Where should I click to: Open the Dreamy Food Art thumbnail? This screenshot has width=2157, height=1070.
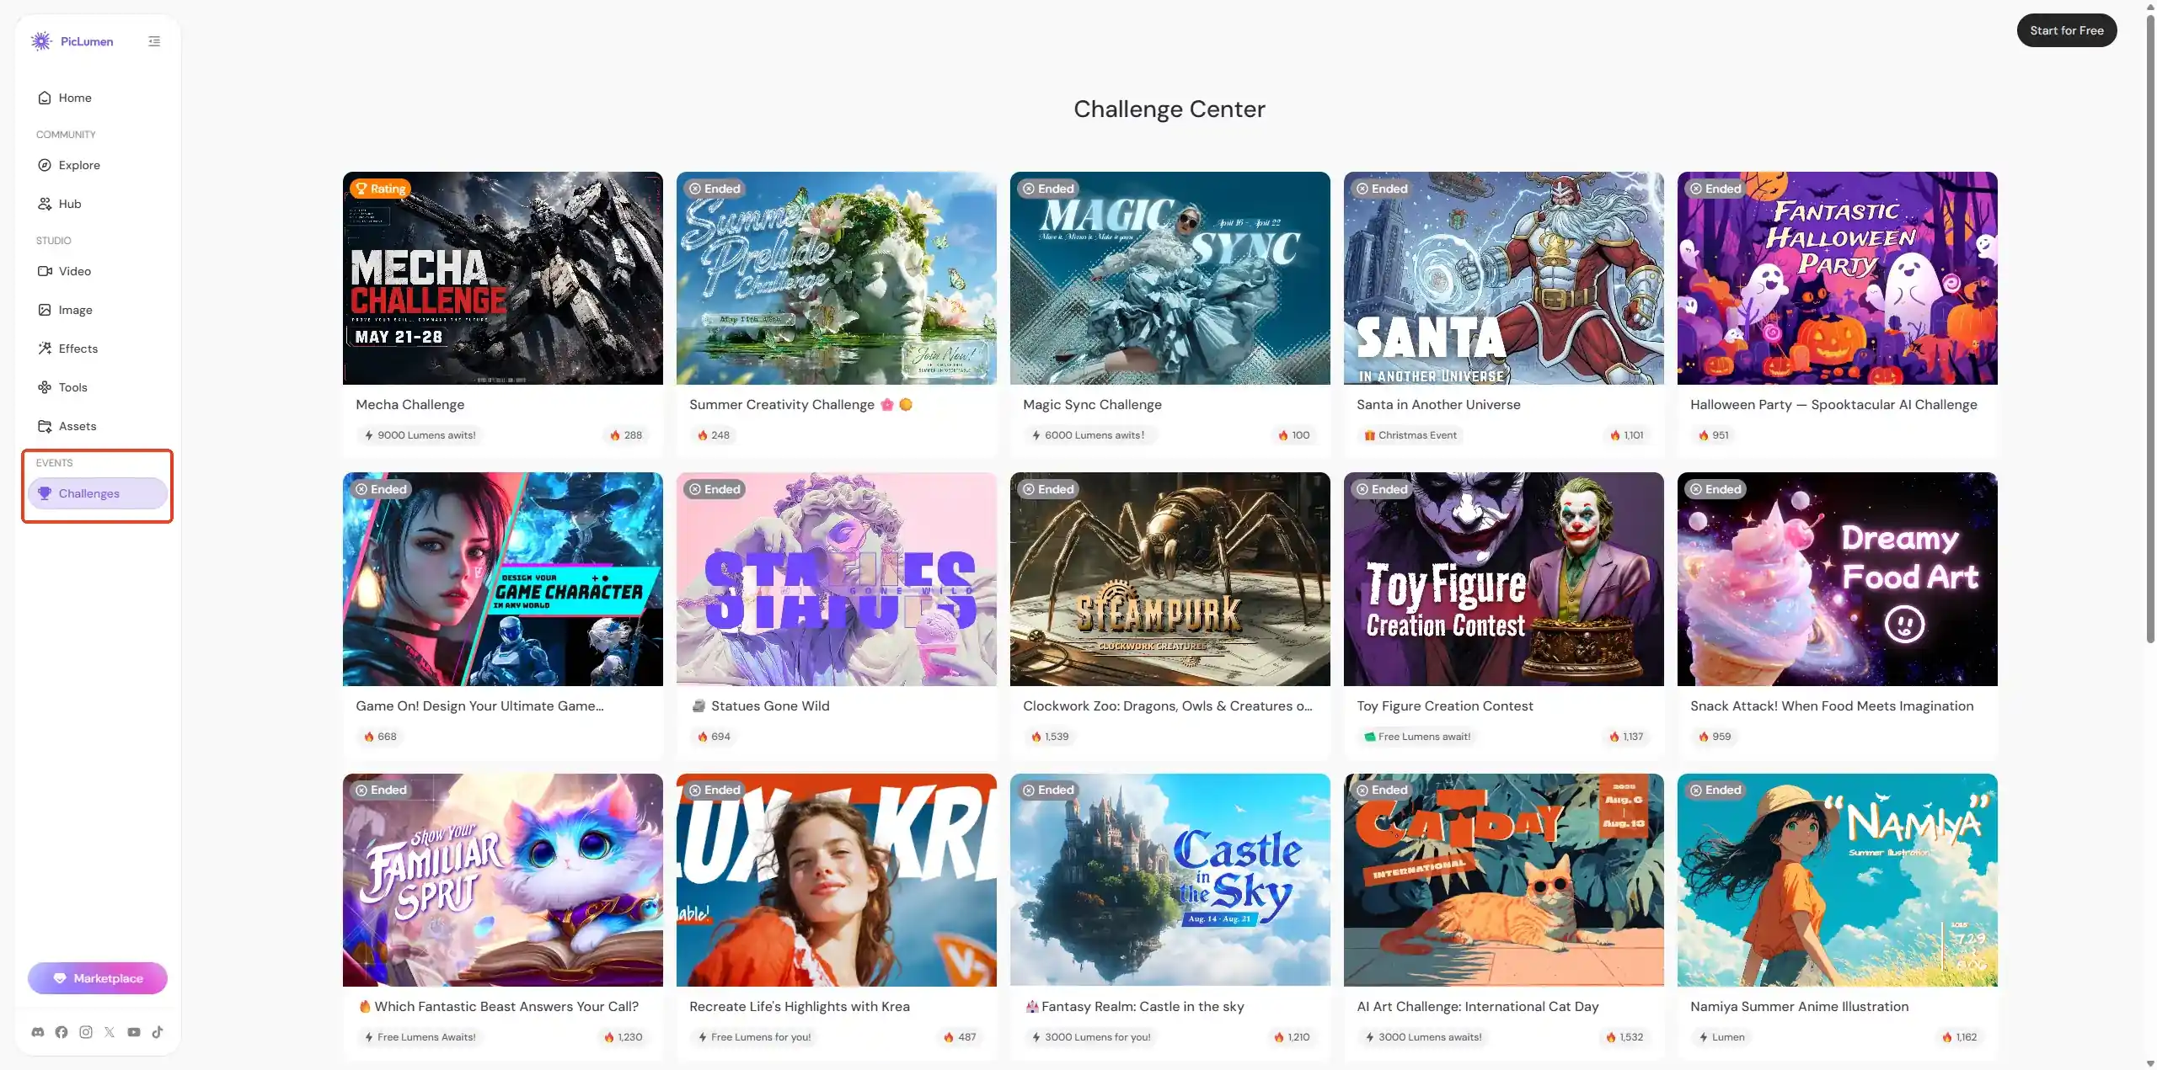(x=1837, y=579)
